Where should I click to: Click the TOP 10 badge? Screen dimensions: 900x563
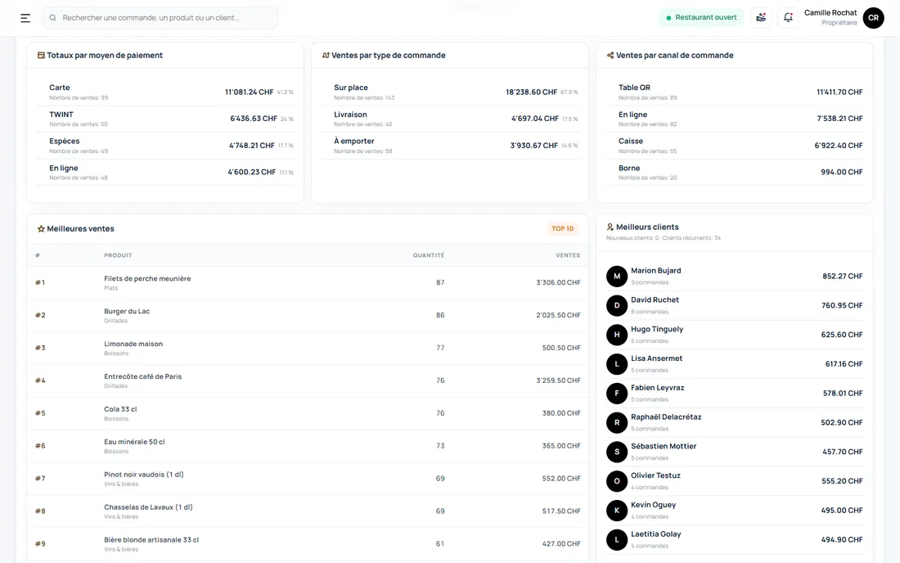[563, 228]
